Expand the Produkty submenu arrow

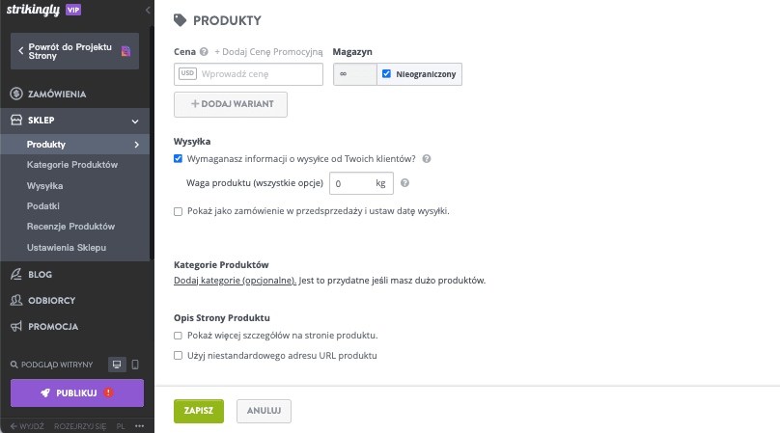coord(137,145)
